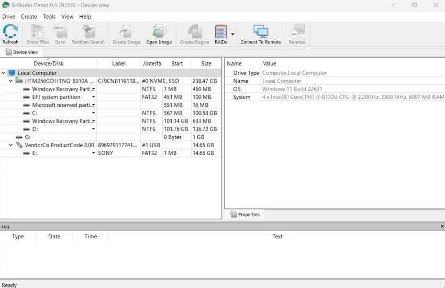This screenshot has height=288, width=445.
Task: Click the C: partition icon
Action: [26, 113]
